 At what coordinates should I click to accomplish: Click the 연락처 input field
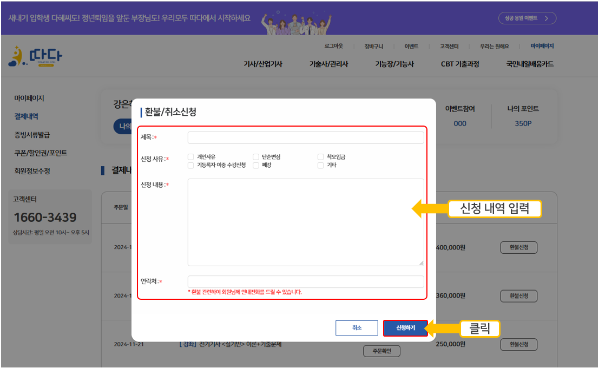(x=306, y=281)
